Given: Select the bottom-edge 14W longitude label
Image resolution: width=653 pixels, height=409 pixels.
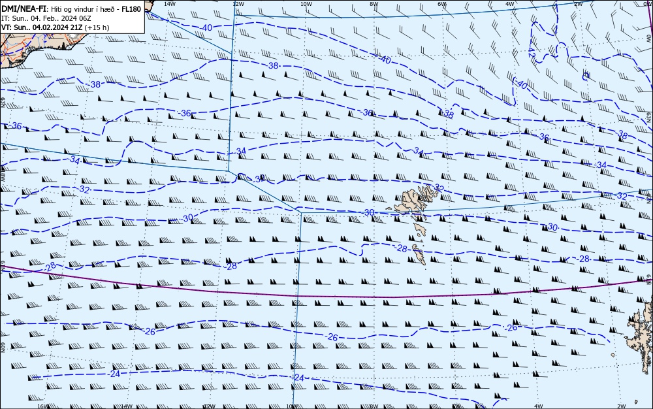Looking at the screenshot, I should (x=126, y=406).
